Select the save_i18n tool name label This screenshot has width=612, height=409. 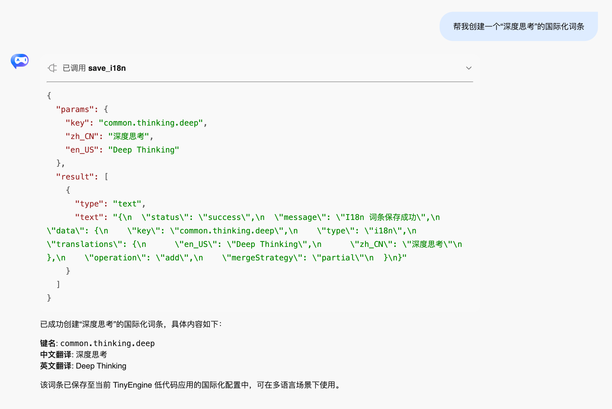107,68
